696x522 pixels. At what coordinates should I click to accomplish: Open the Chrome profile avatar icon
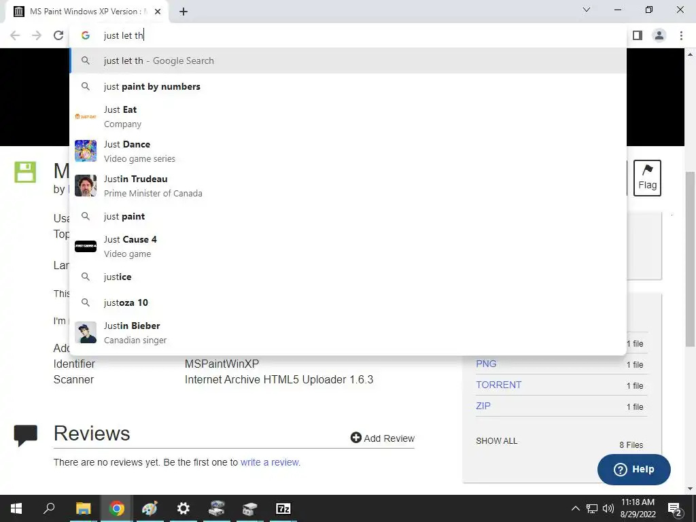(659, 35)
